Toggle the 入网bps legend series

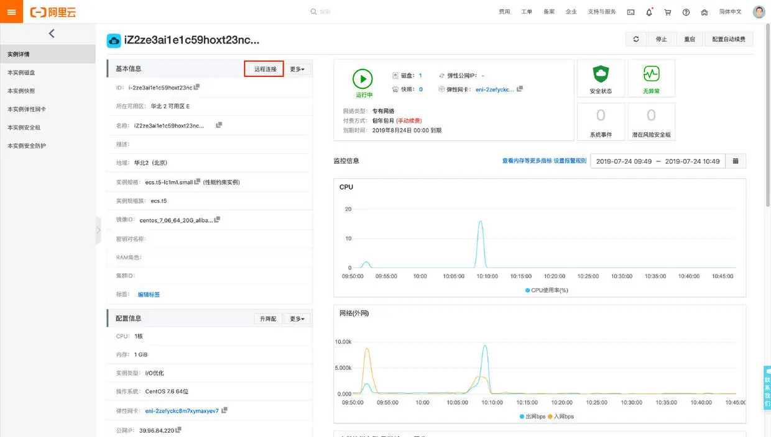(560, 416)
